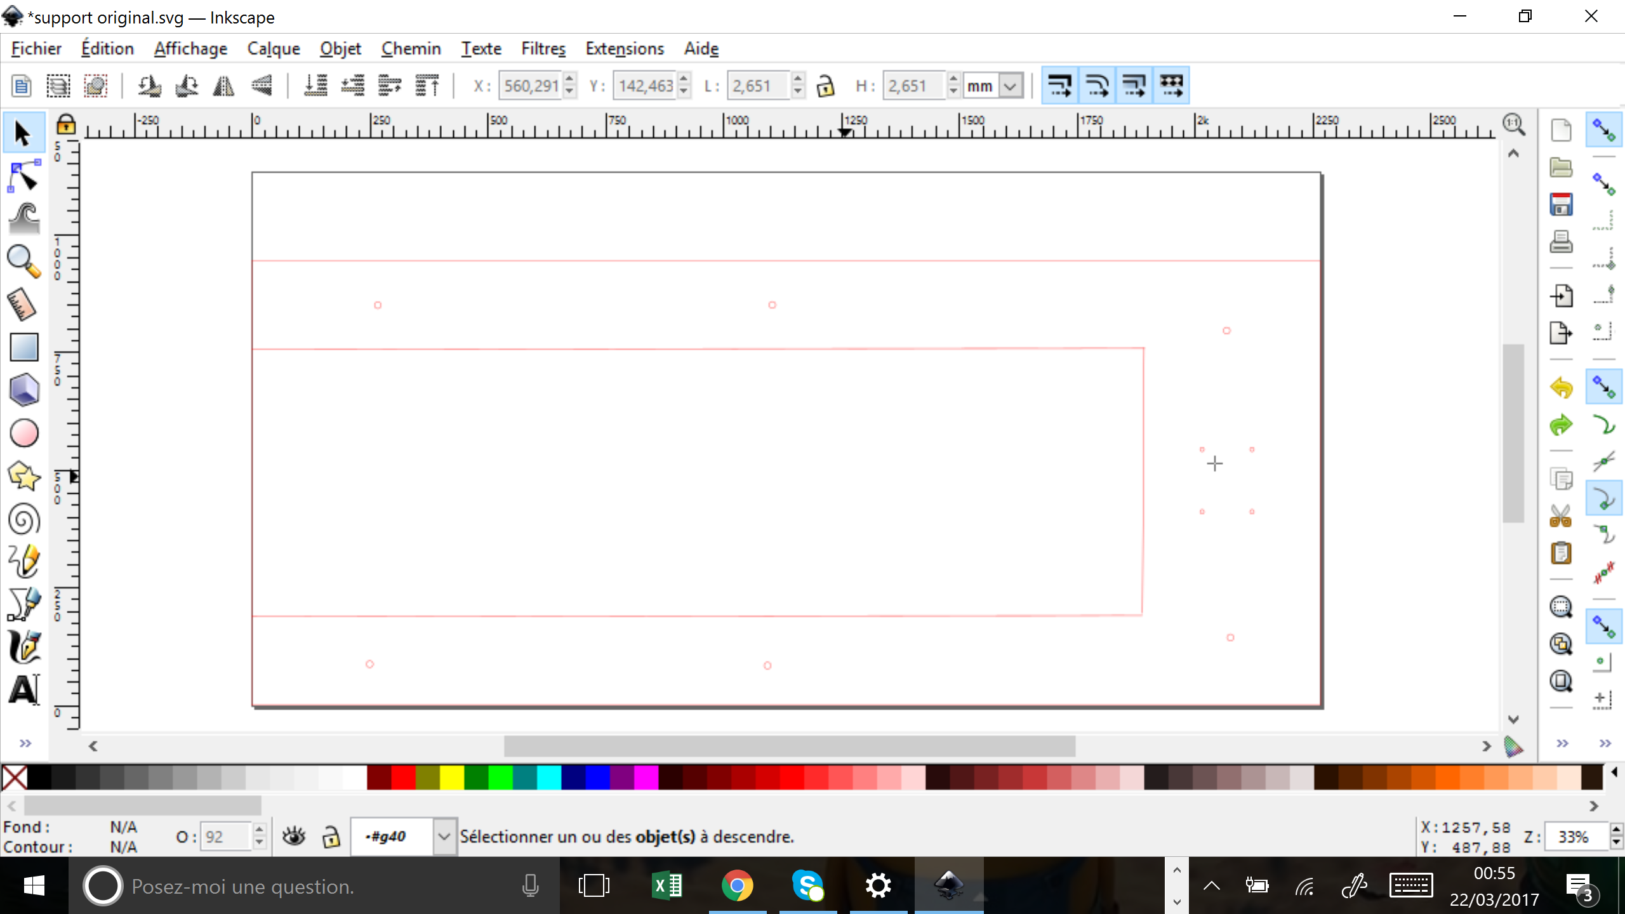Click the Save document icon
Screen dimensions: 1625x914
(1561, 205)
